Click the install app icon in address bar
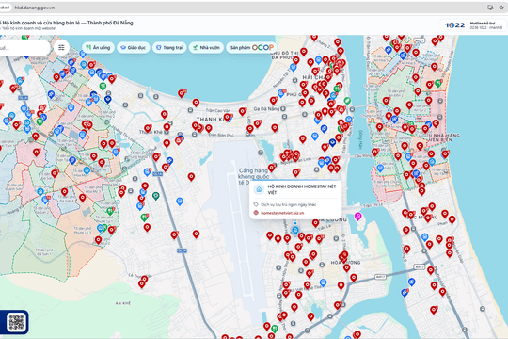 pos(490,8)
